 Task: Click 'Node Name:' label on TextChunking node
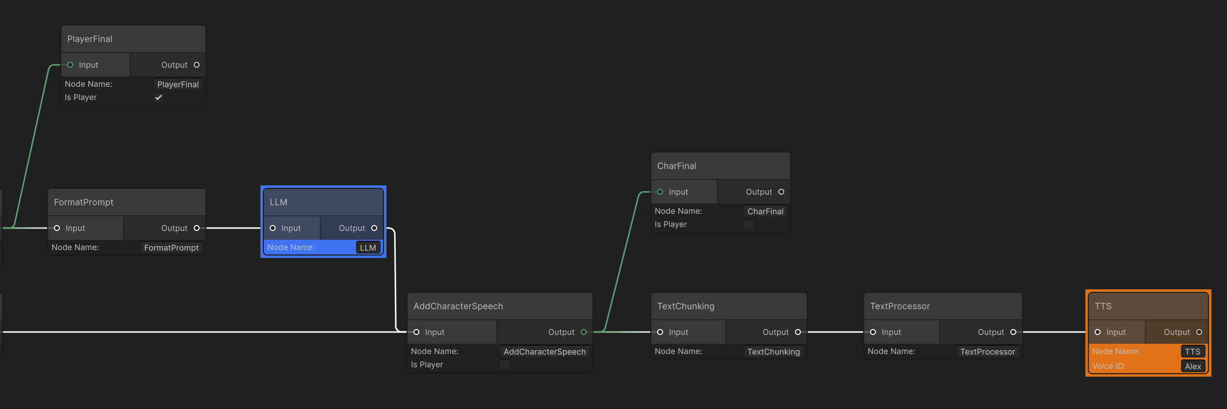coord(678,352)
